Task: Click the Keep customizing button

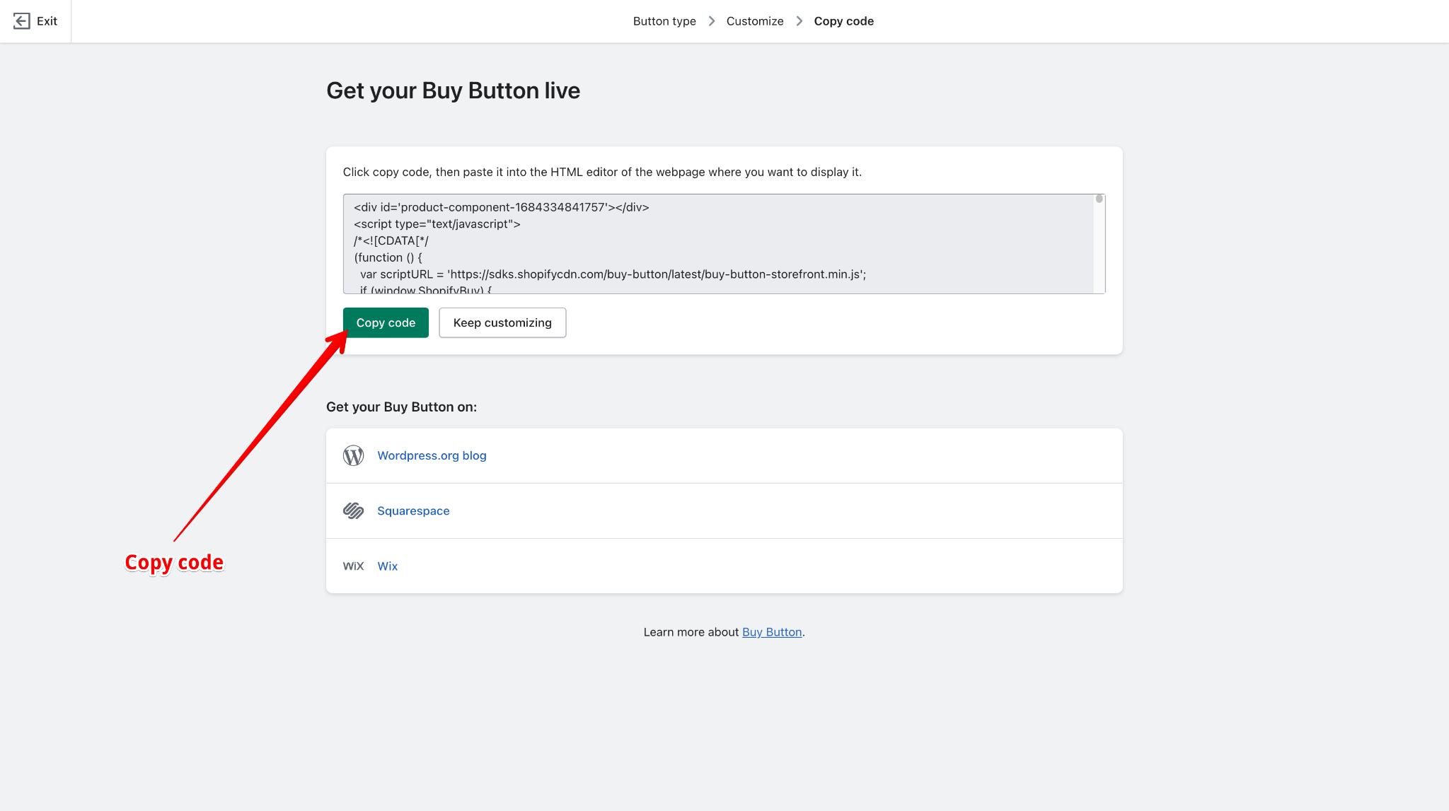Action: pyautogui.click(x=502, y=322)
